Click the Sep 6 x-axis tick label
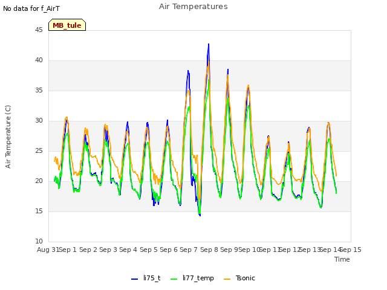The height and width of the screenshot is (290, 387). [169, 250]
